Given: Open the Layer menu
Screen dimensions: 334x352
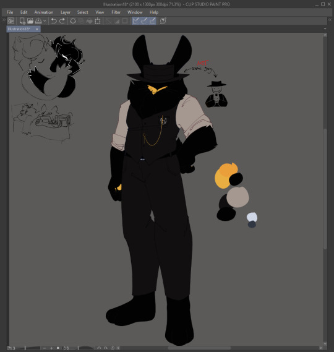Looking at the screenshot, I should pyautogui.click(x=66, y=12).
